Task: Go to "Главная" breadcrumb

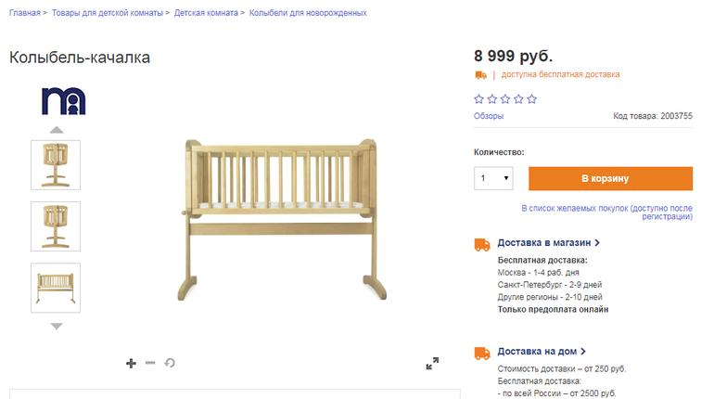Action: pyautogui.click(x=25, y=13)
